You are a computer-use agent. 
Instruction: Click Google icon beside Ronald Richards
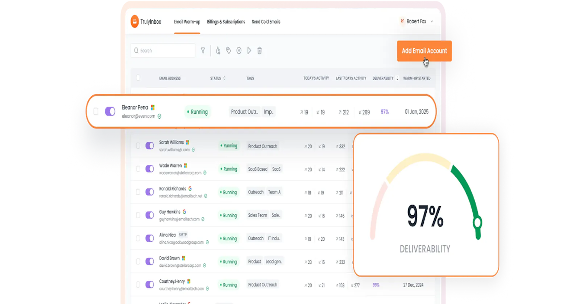pyautogui.click(x=190, y=189)
